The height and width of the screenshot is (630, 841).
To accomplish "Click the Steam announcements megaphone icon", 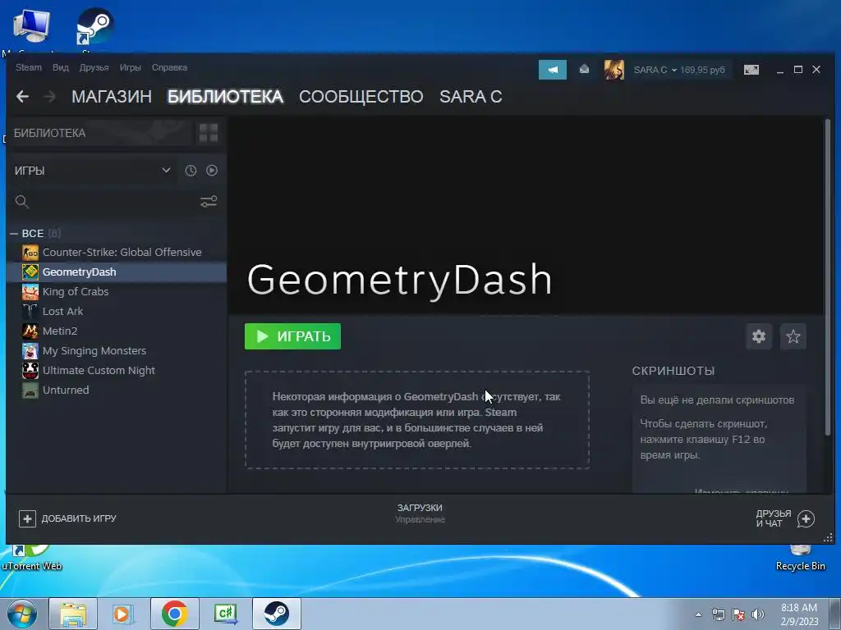I will click(x=553, y=70).
